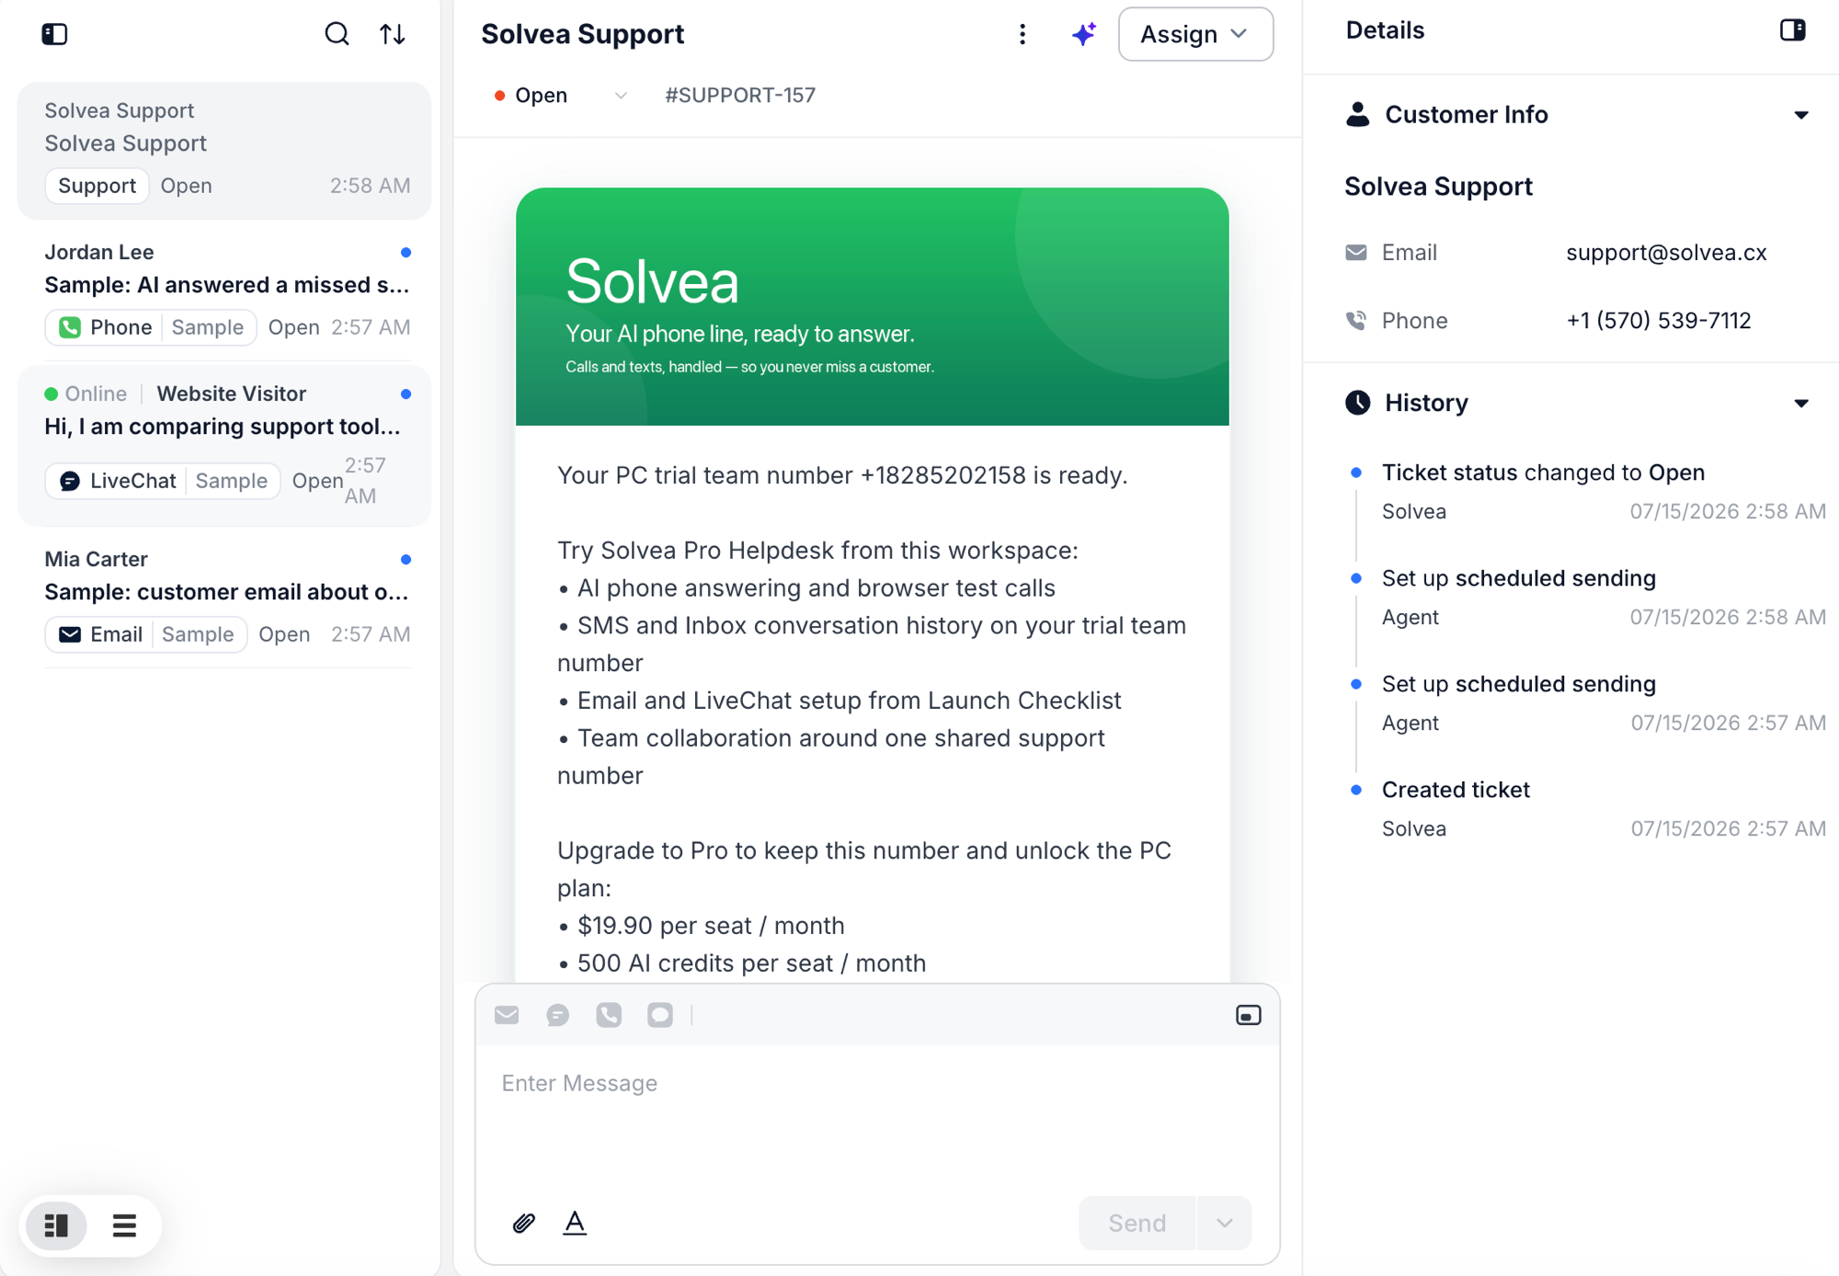Open send options dropdown arrow

point(1224,1223)
